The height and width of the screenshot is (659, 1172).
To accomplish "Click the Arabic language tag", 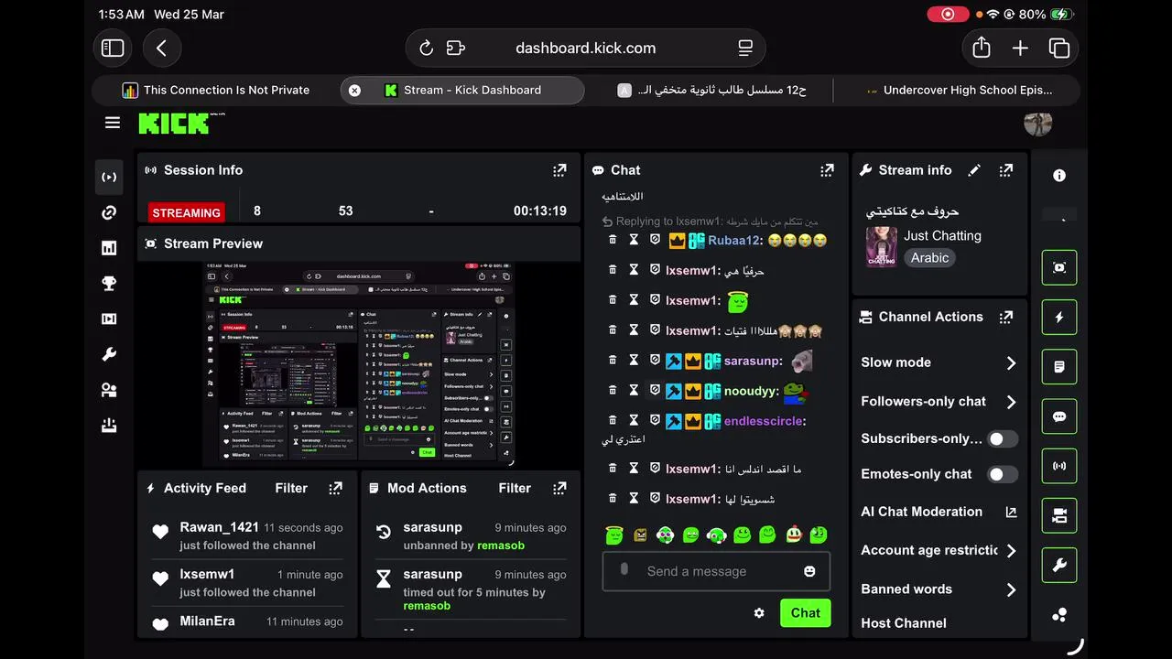I will (x=929, y=258).
